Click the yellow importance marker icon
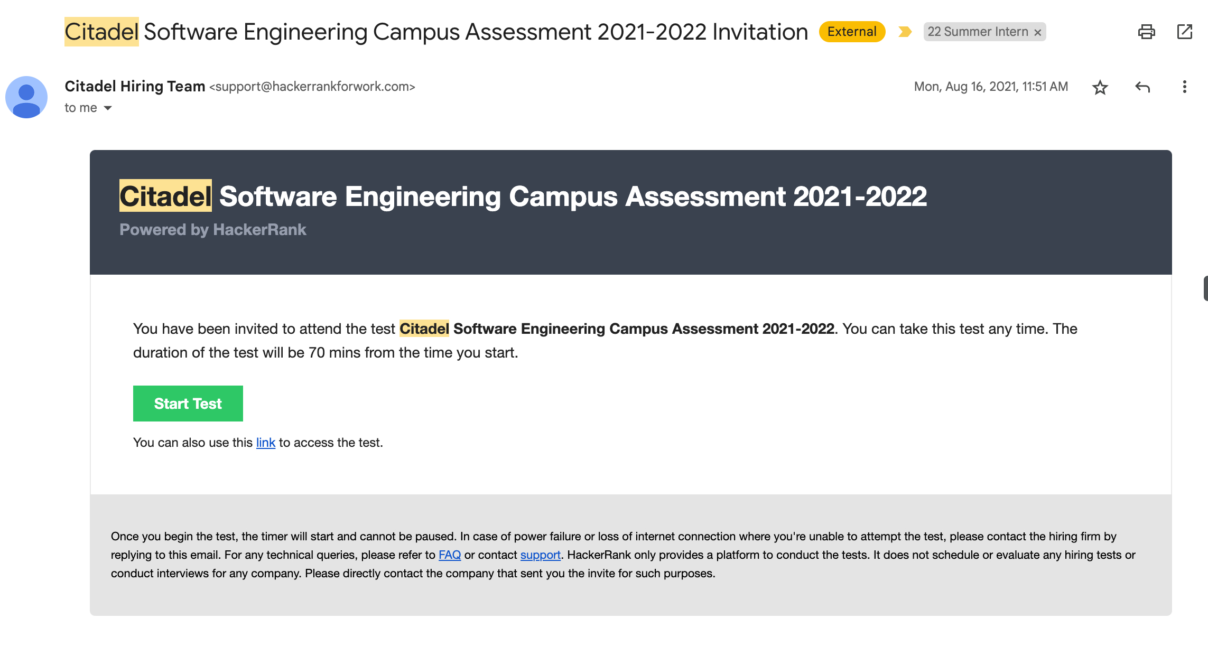1208x656 pixels. tap(905, 32)
